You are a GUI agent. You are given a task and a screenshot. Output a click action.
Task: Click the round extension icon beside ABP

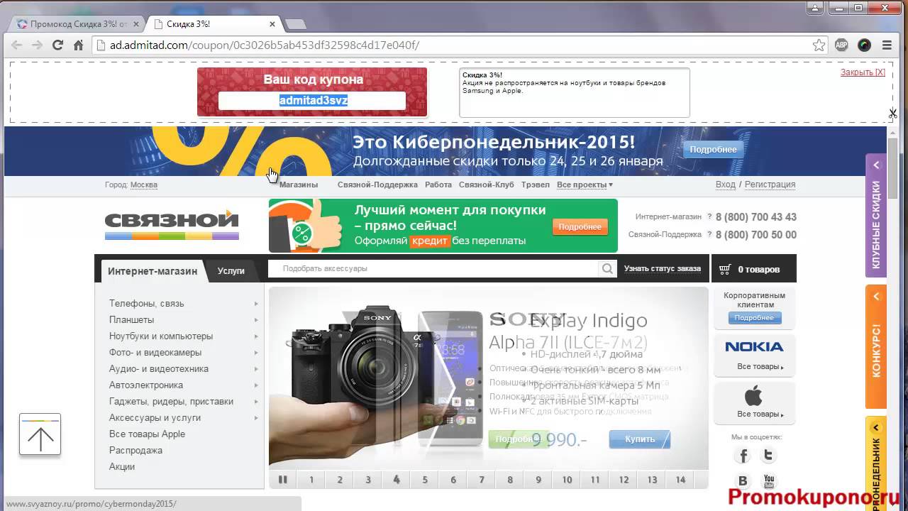[864, 45]
